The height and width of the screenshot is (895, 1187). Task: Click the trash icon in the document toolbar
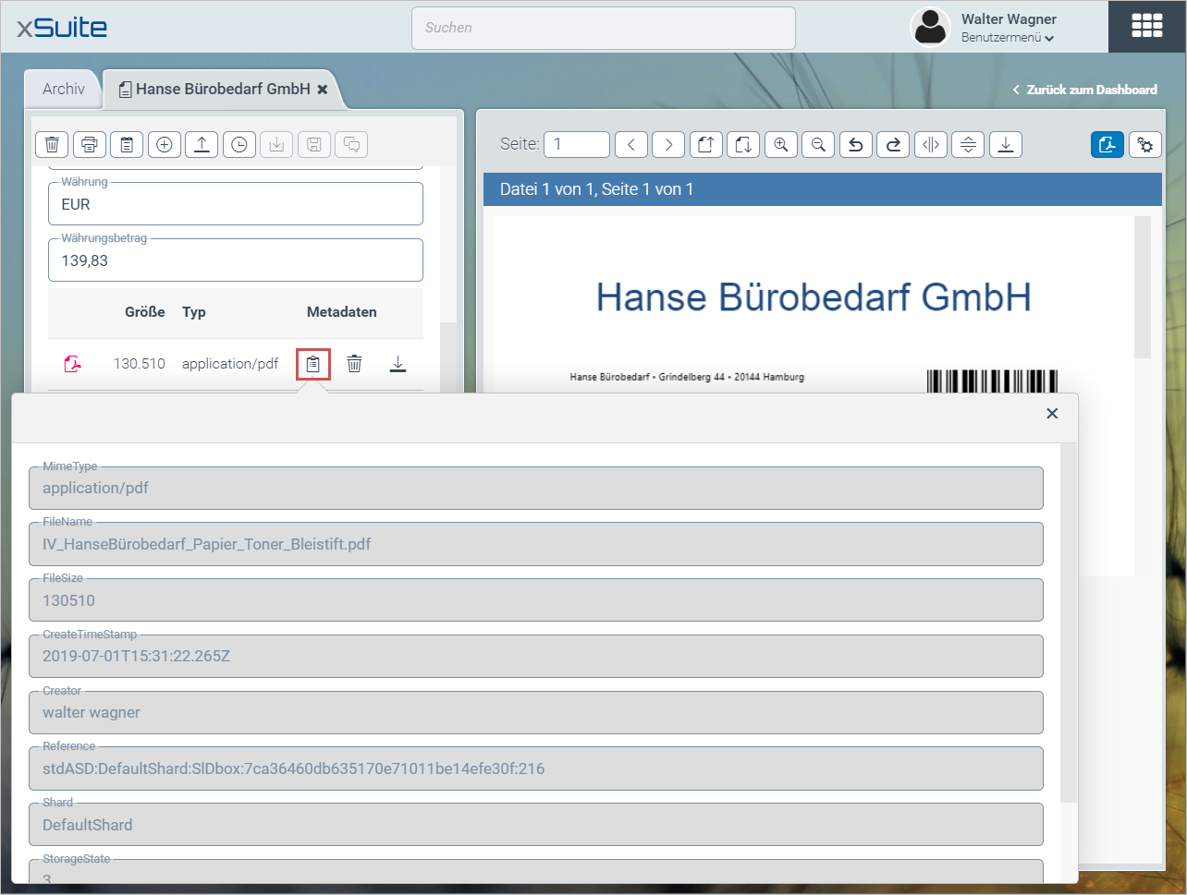52,145
